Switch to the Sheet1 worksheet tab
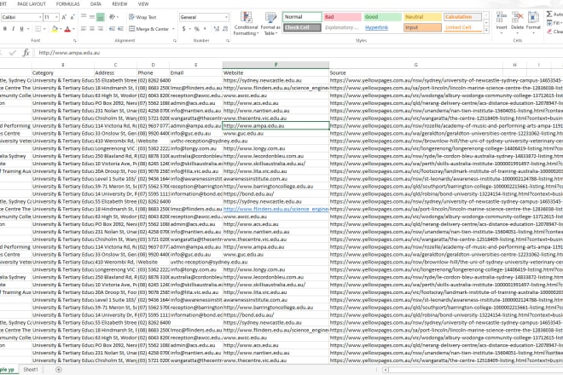 (x=31, y=370)
